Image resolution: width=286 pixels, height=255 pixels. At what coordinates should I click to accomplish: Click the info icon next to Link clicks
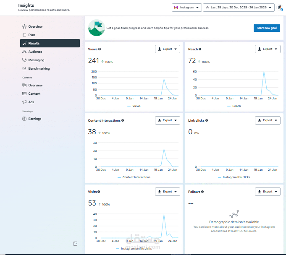[x=207, y=120]
